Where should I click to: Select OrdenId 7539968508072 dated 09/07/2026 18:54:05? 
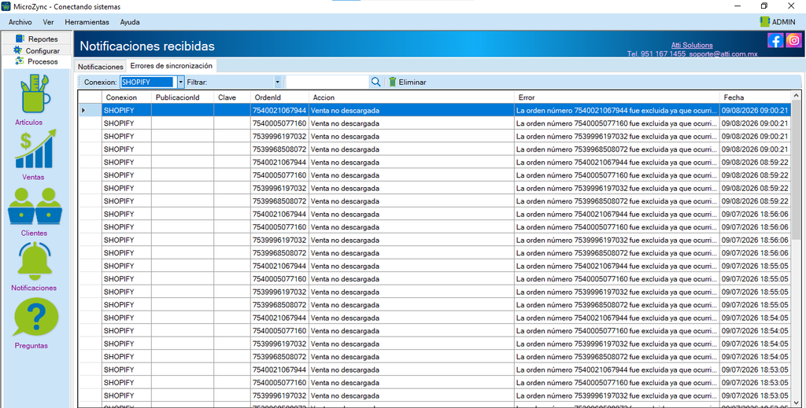[279, 357]
